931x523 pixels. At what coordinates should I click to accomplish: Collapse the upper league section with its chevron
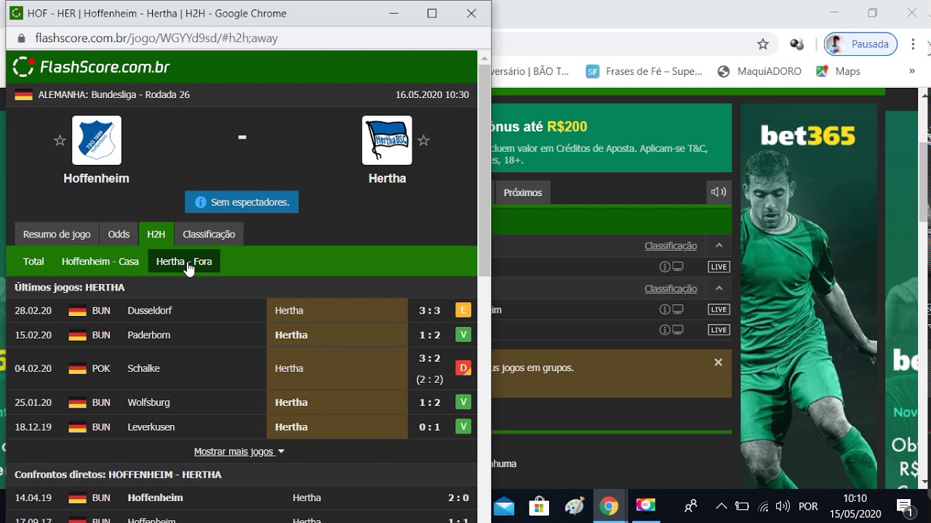(x=719, y=246)
